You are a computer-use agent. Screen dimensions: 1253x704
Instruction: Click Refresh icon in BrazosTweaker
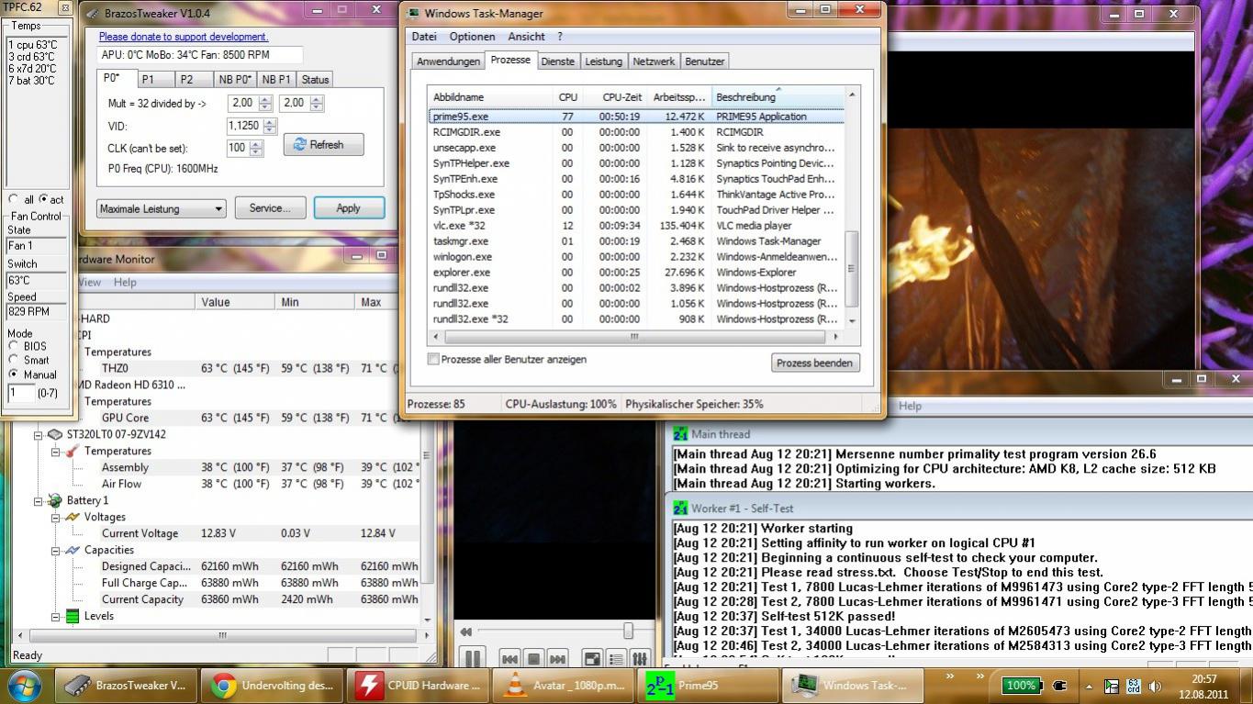[300, 144]
